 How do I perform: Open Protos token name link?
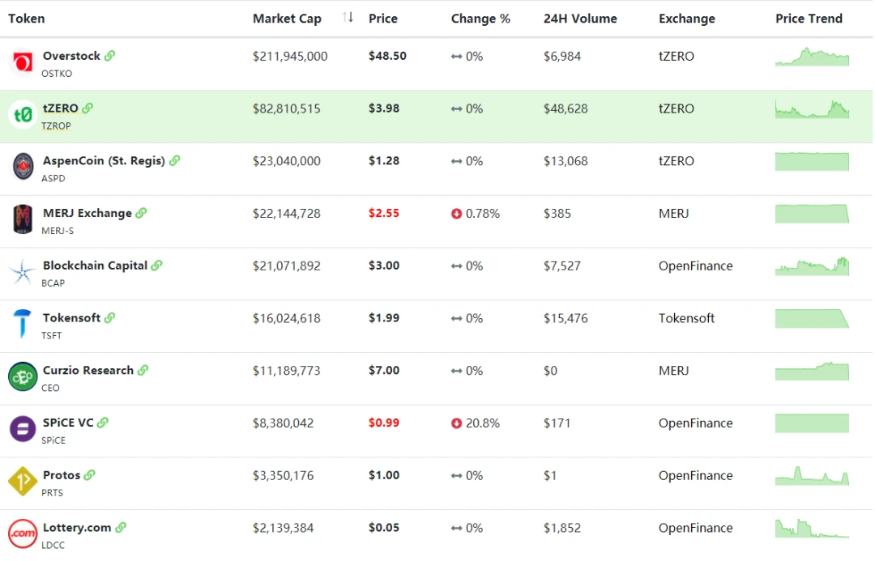click(x=62, y=475)
